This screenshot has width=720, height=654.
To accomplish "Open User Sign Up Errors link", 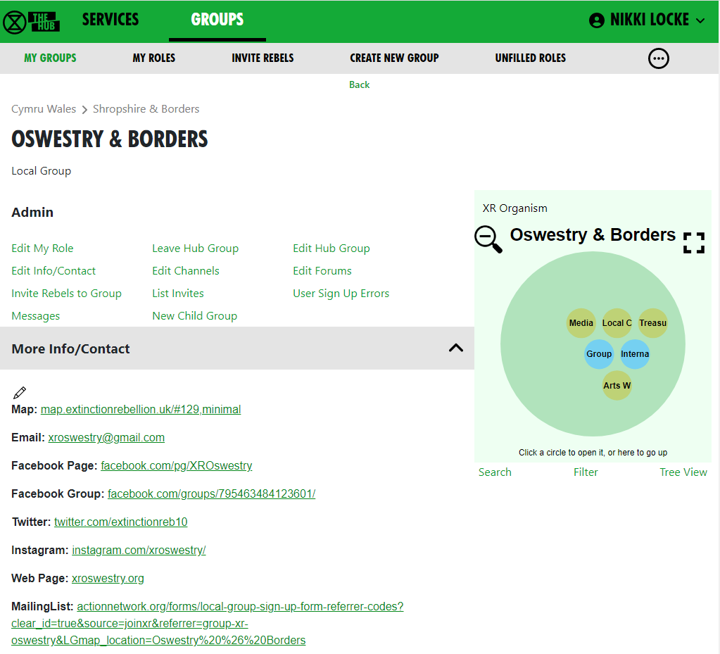I will 341,294.
